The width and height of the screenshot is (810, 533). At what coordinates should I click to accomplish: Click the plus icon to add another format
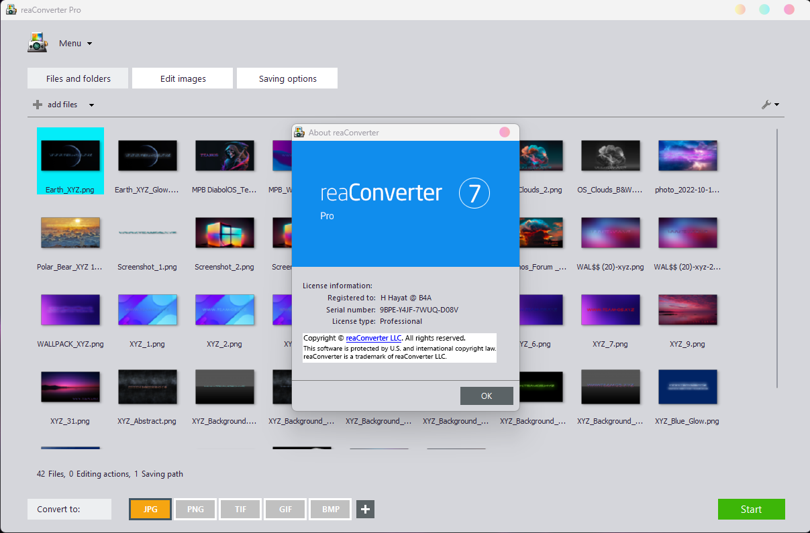[365, 510]
